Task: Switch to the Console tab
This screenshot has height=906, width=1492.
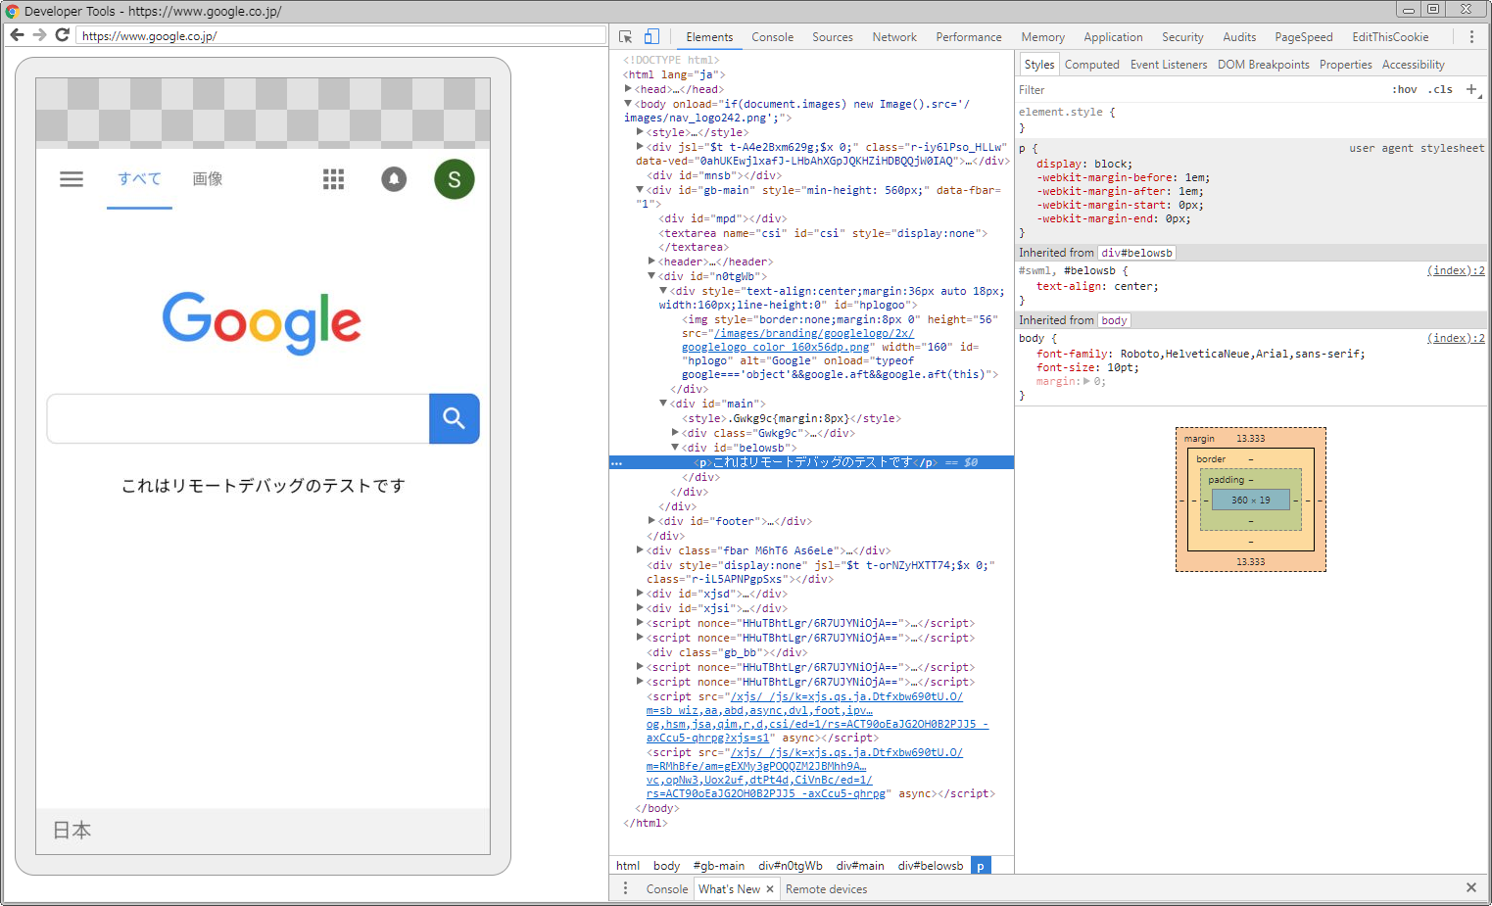Action: 772,37
